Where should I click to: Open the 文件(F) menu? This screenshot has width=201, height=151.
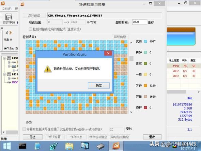(7, 9)
